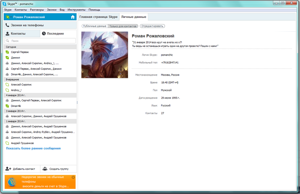Select the Публичные данные view toggle
Screen dimensions: 300x194
(94, 26)
